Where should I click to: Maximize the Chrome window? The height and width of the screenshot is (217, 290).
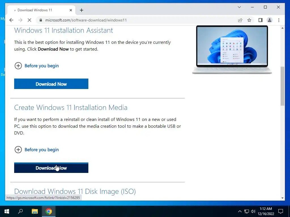click(x=265, y=7)
